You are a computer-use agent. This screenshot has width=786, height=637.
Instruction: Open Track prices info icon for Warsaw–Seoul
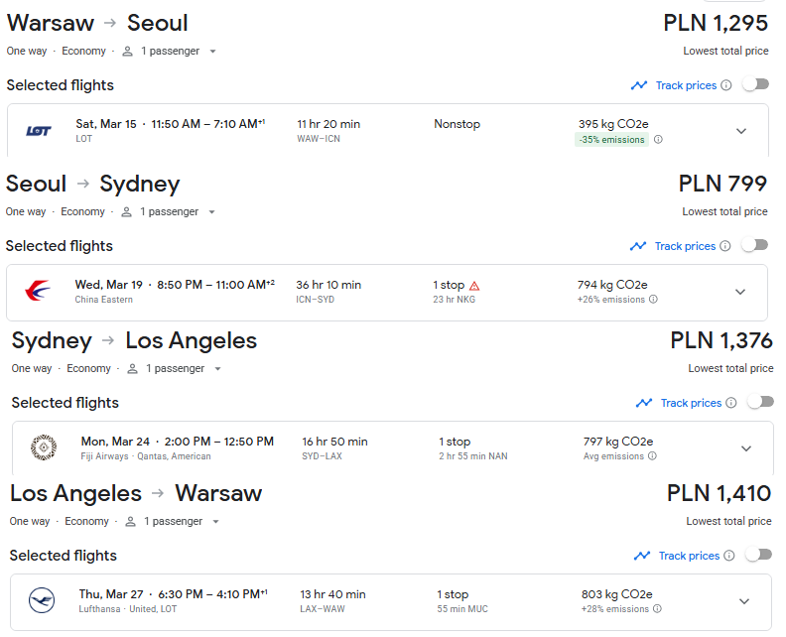(x=725, y=85)
